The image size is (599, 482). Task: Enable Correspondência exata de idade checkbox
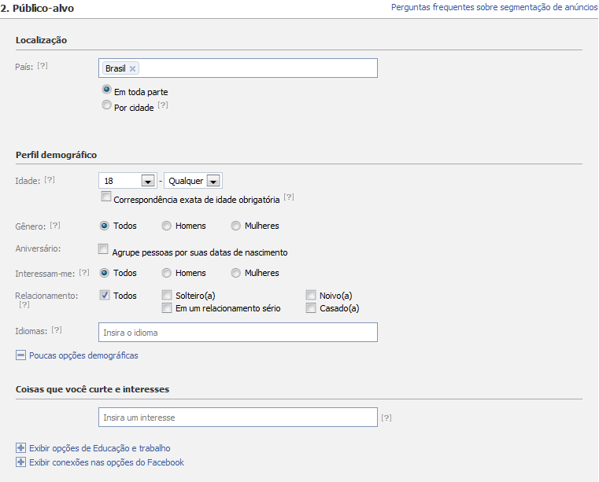106,197
